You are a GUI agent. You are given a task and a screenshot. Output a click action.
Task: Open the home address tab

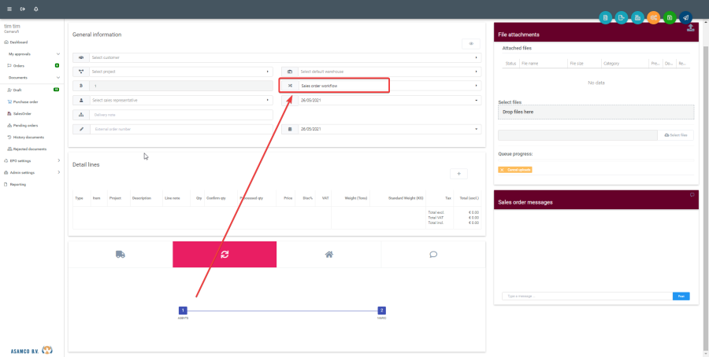tap(329, 254)
